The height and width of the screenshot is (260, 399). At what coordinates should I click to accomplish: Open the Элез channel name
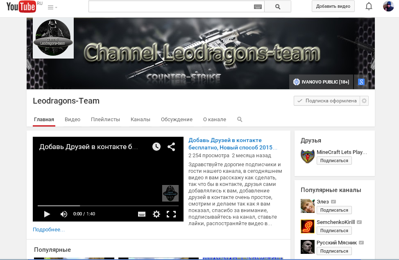click(323, 202)
